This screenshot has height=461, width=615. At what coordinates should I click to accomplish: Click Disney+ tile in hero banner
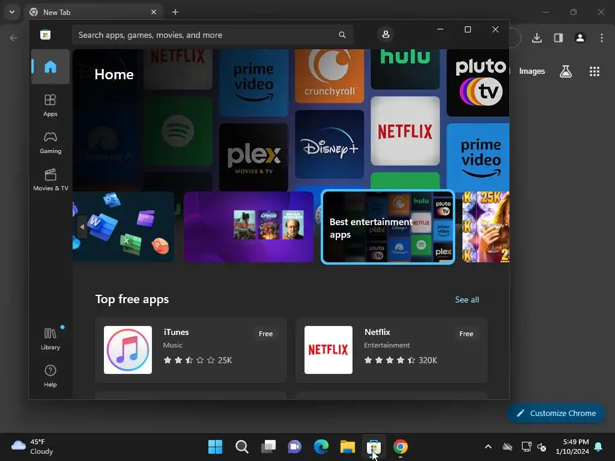pyautogui.click(x=330, y=144)
